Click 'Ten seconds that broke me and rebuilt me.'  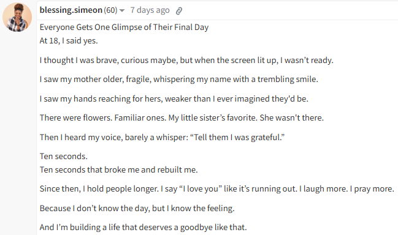(x=118, y=170)
